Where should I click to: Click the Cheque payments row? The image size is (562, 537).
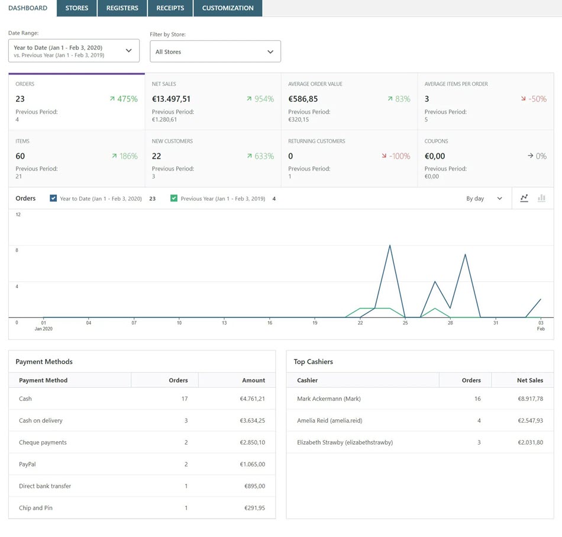(x=142, y=442)
